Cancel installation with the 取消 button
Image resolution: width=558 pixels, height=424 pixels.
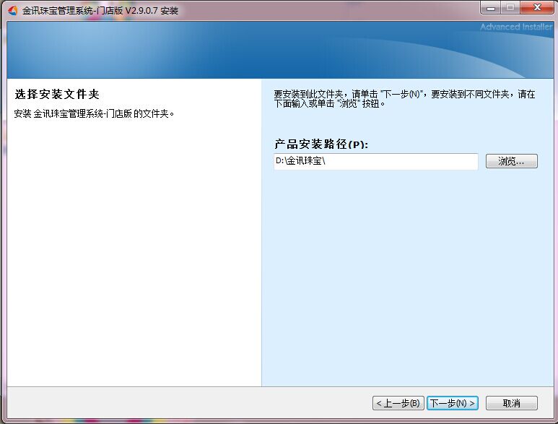pos(511,403)
